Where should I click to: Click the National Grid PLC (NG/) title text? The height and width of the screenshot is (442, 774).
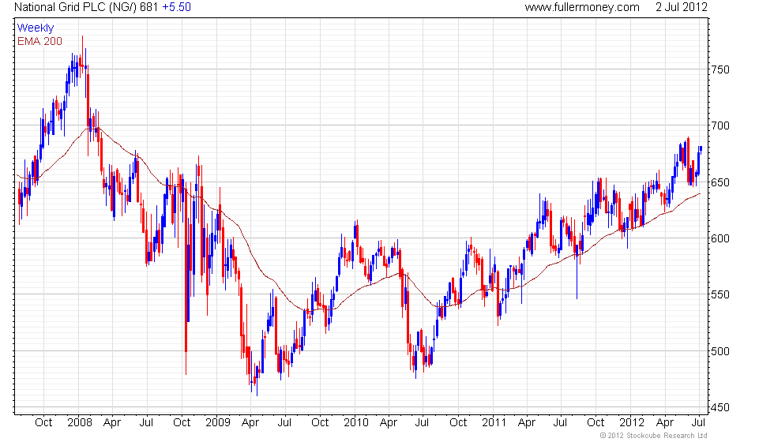click(76, 7)
